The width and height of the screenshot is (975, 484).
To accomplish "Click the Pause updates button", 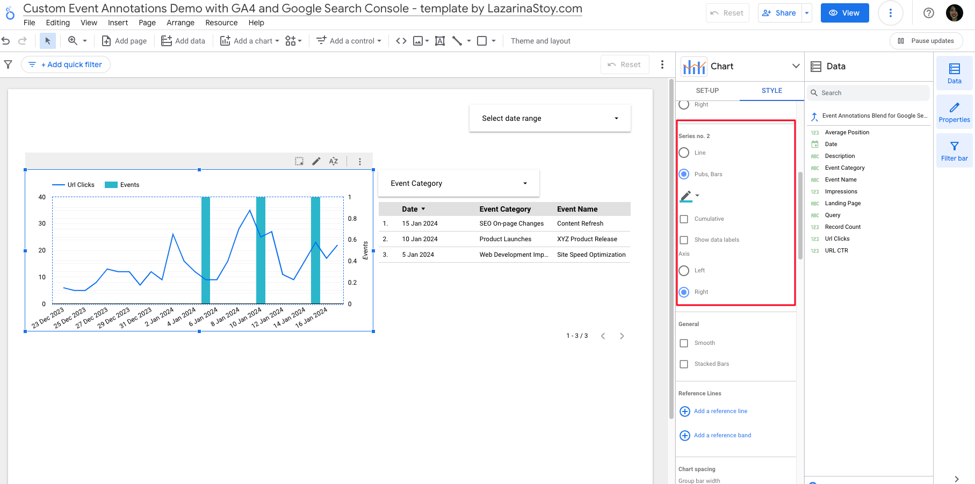I will (926, 40).
